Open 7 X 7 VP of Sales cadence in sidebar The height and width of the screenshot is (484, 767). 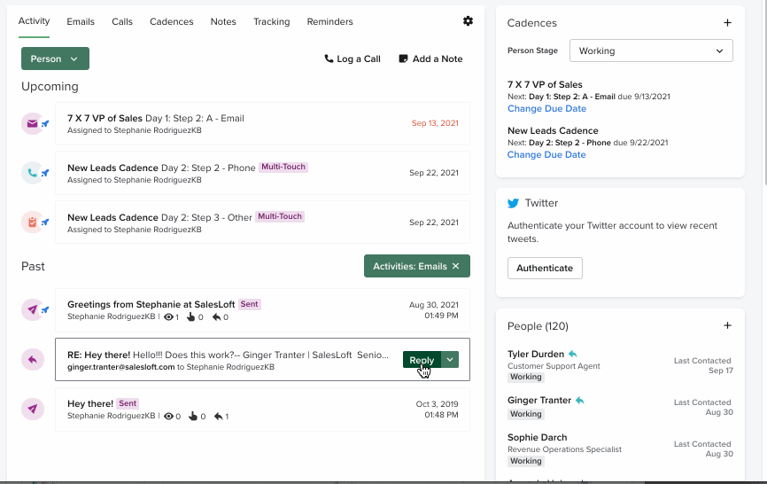545,85
